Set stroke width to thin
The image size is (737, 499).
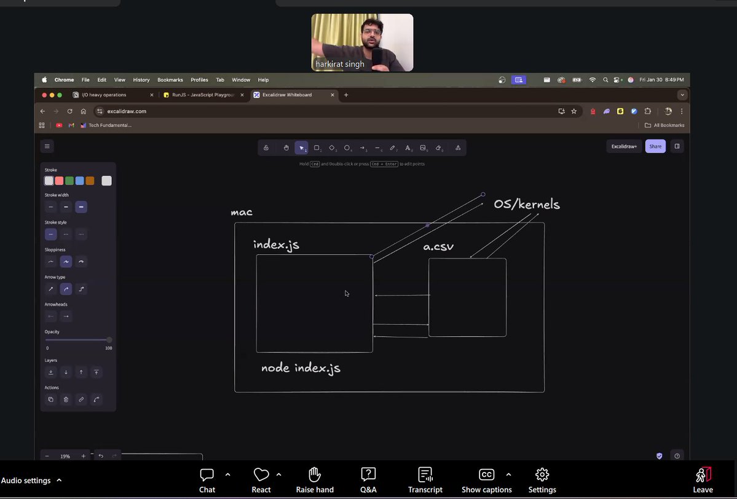[x=51, y=206]
